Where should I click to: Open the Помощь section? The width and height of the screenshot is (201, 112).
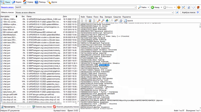pyautogui.click(x=40, y=2)
